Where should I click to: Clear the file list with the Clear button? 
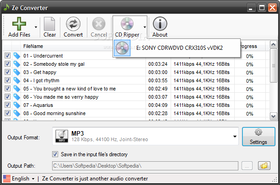[x=50, y=27]
